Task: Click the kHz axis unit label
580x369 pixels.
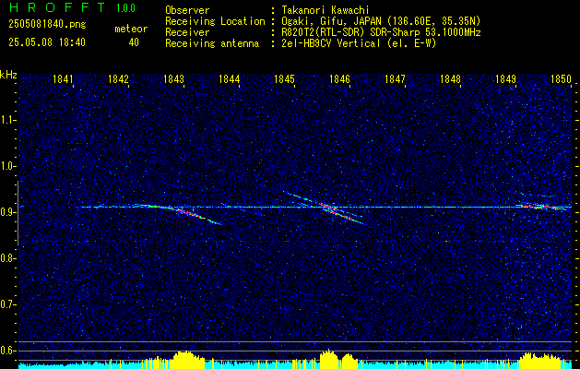Action: pyautogui.click(x=8, y=75)
